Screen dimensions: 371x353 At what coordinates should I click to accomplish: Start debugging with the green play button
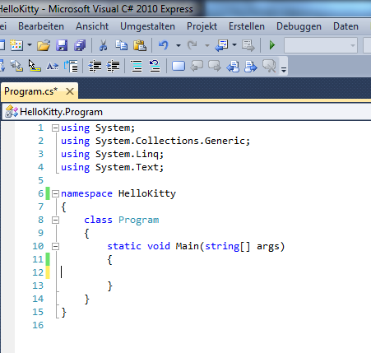tap(272, 45)
